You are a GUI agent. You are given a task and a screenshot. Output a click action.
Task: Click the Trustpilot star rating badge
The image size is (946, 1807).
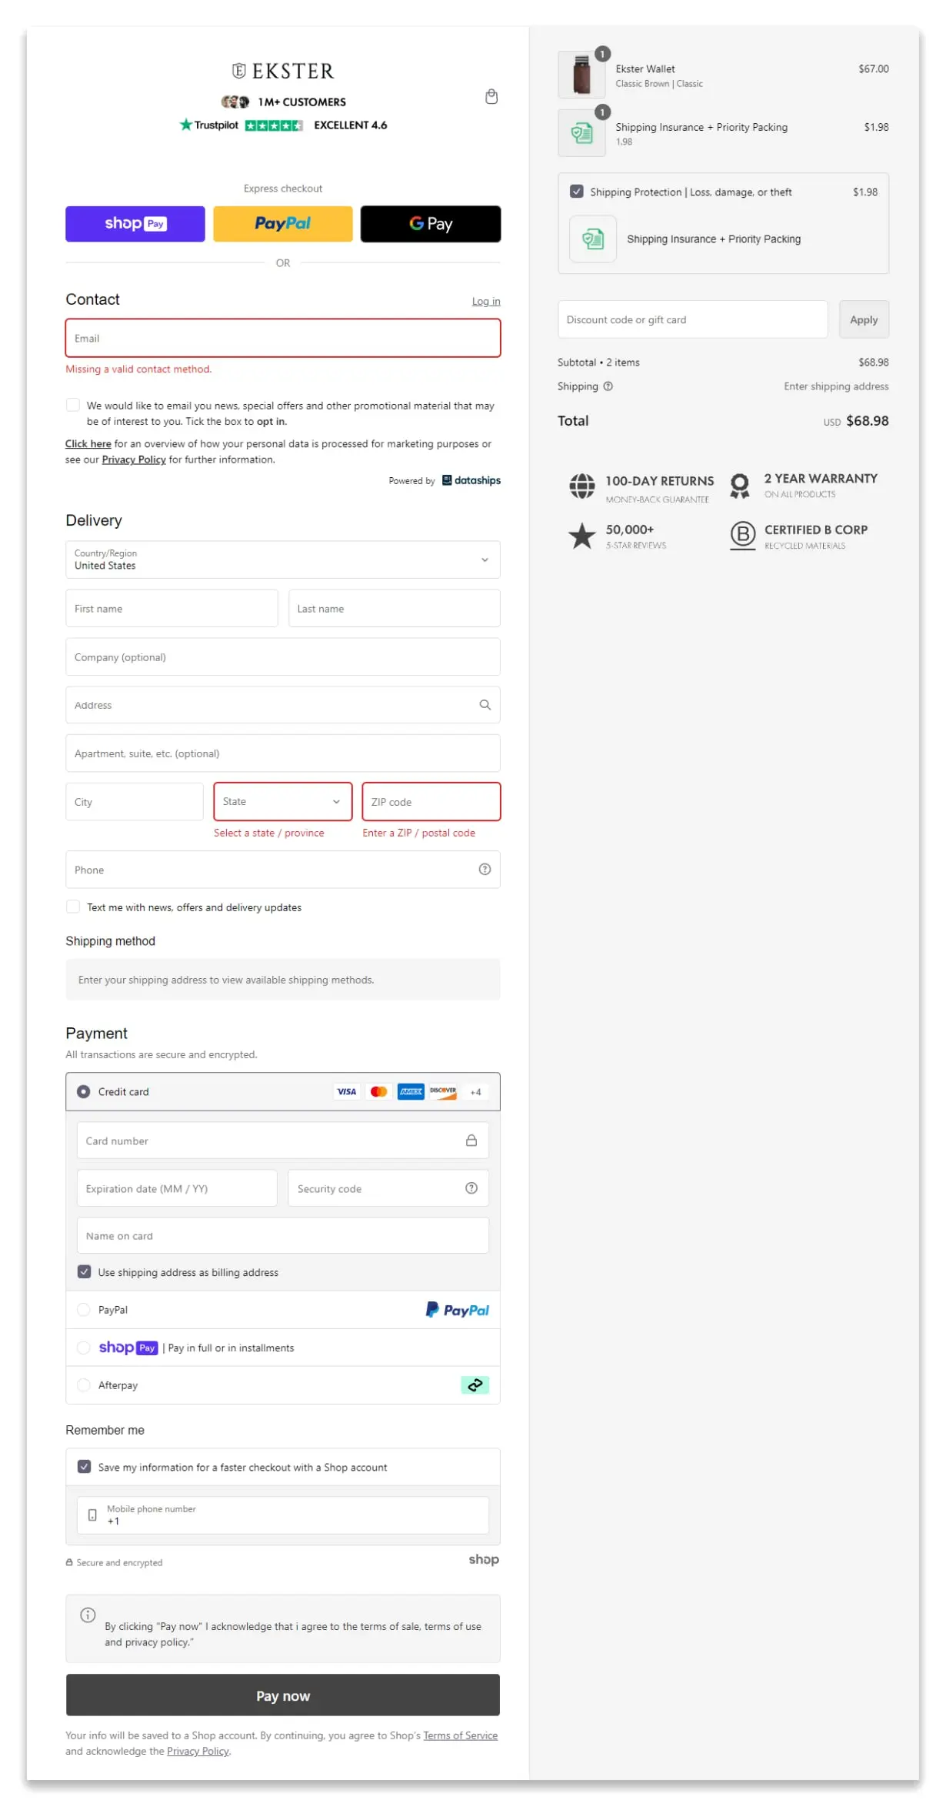(x=274, y=125)
